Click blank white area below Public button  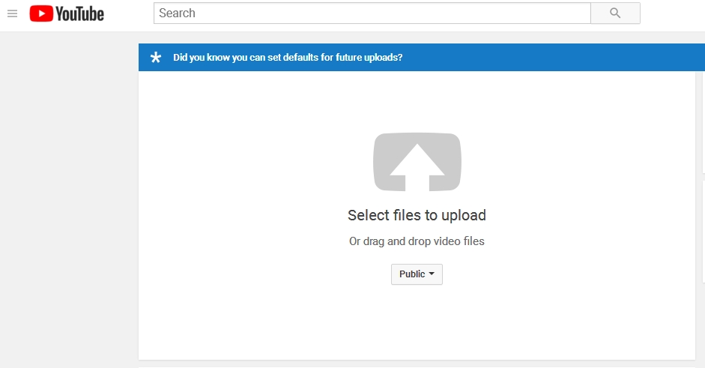click(417, 322)
